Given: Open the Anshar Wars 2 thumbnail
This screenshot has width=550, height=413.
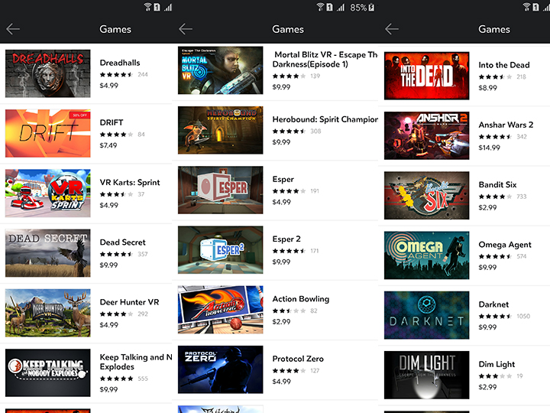Looking at the screenshot, I should [x=426, y=135].
